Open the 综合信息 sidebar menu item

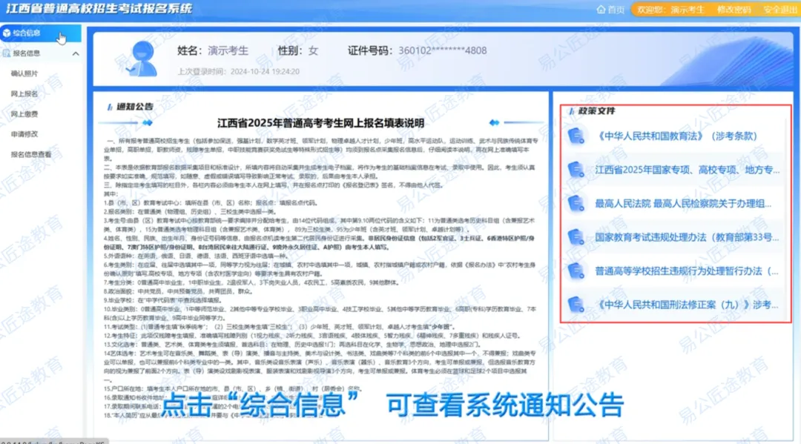(40, 33)
